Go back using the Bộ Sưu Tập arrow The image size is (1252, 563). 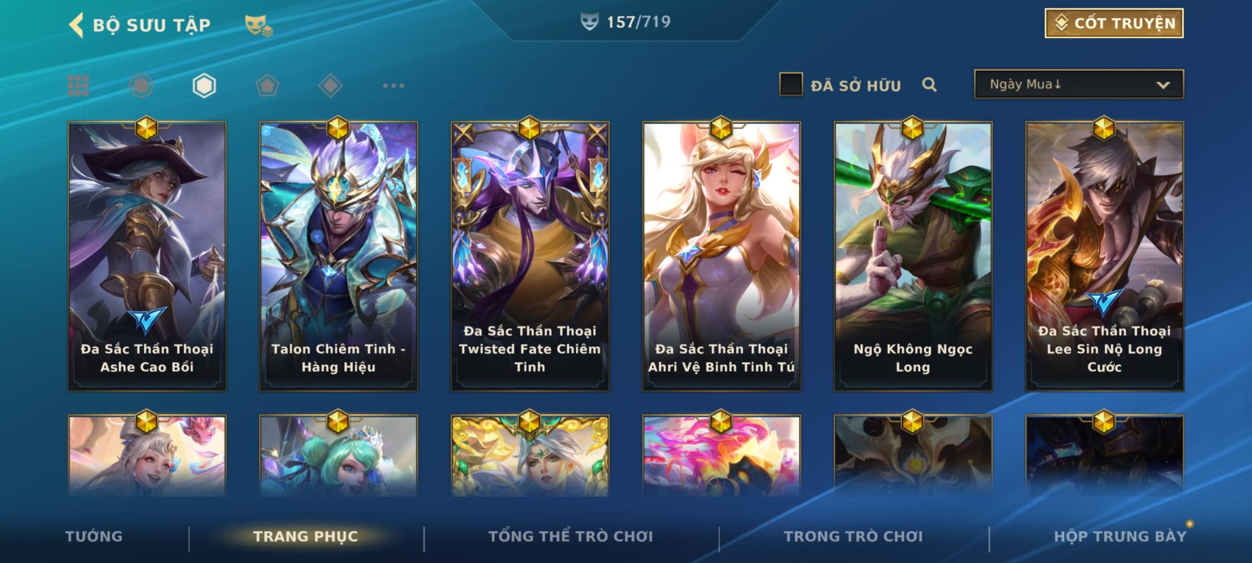click(76, 25)
